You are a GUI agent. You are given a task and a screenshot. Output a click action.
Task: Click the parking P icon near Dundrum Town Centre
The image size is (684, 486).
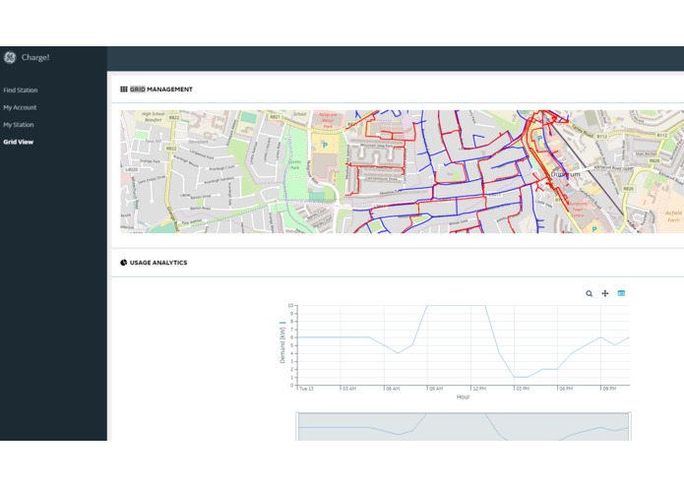(594, 229)
